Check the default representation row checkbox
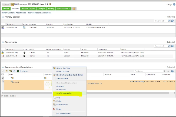176x117 pixels. tap(2, 82)
